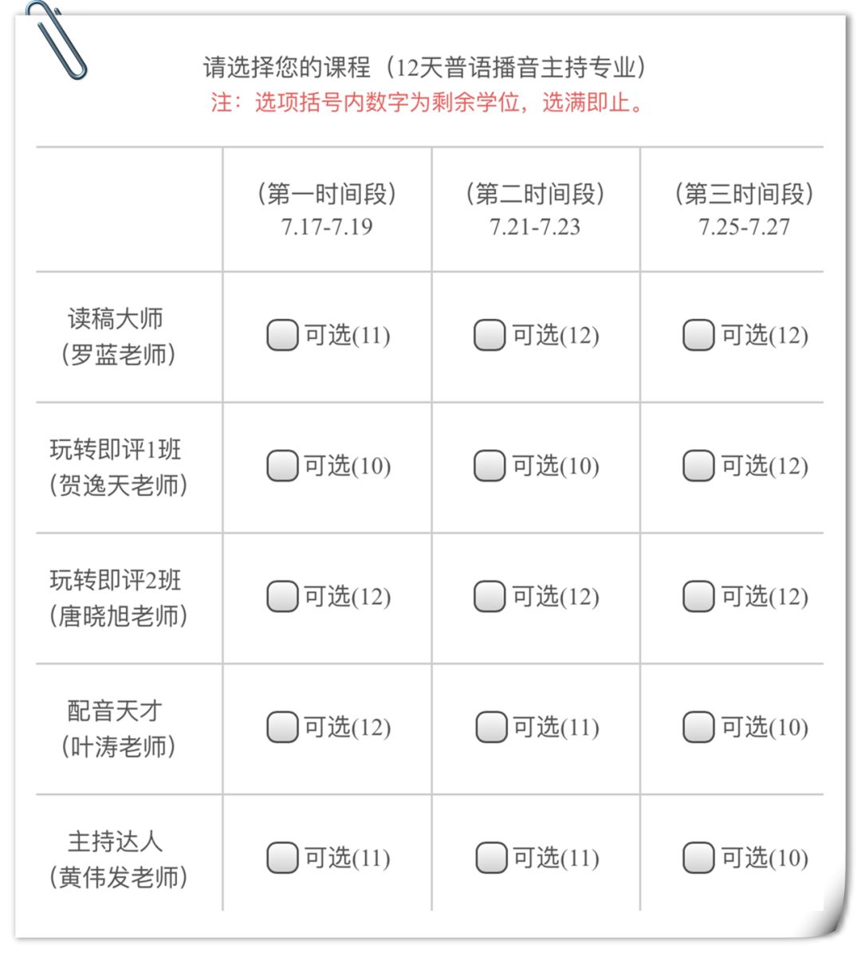Click the 第一时间段 7.17-7.19 column header
Viewport: 861px width, 953px height.
point(327,210)
